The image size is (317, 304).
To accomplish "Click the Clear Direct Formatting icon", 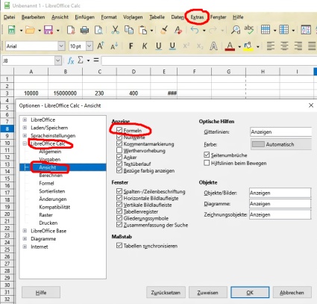I will 178,30.
